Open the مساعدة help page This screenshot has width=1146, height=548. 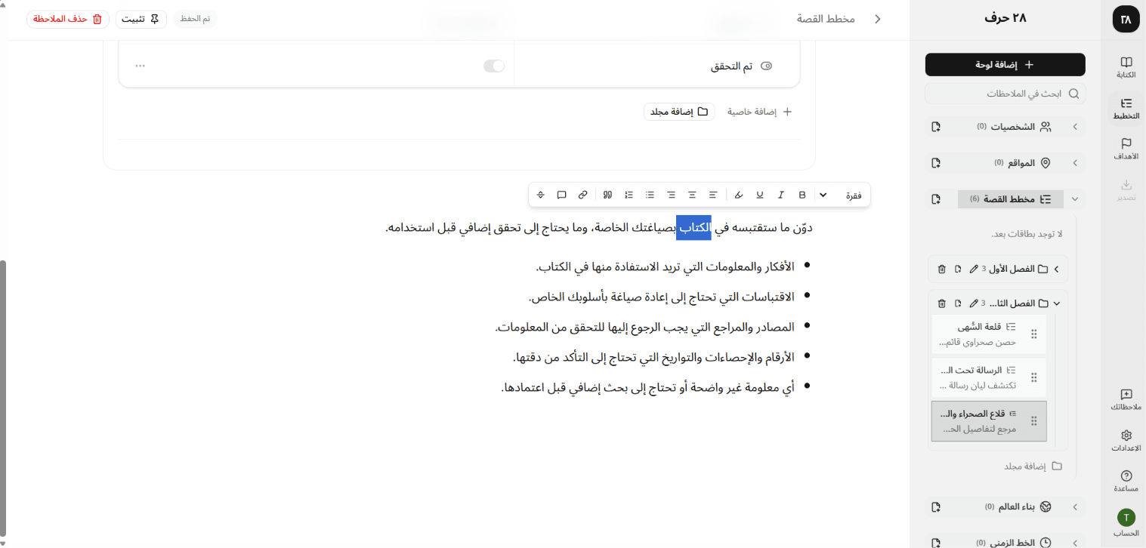pos(1126,481)
